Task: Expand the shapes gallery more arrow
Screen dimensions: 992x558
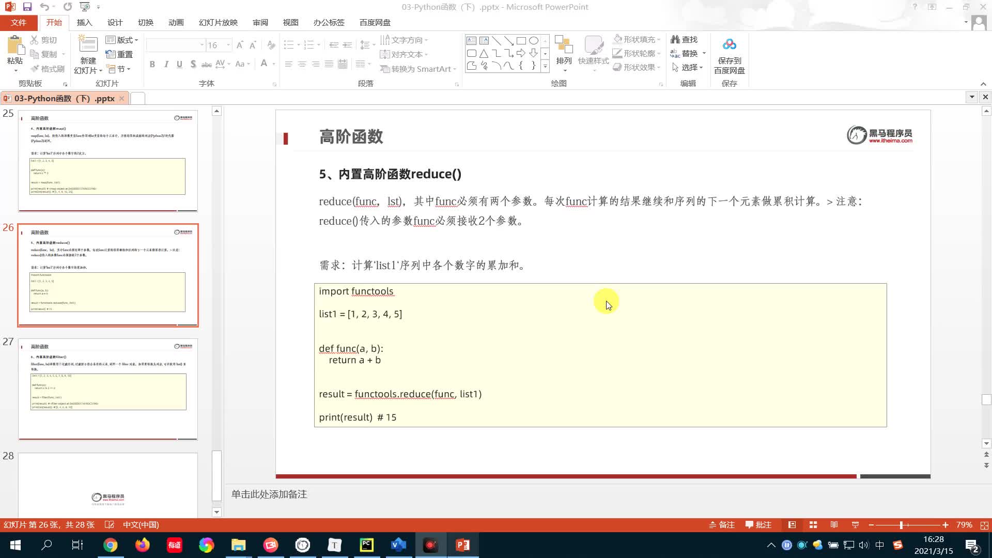Action: click(545, 66)
